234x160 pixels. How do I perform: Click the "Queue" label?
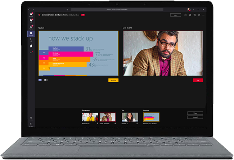click(41, 28)
